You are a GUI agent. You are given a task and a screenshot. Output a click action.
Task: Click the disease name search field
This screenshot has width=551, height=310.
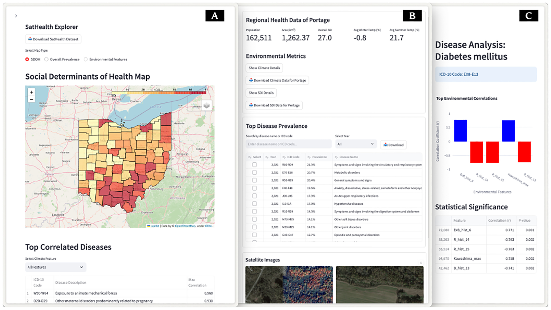tap(288, 144)
